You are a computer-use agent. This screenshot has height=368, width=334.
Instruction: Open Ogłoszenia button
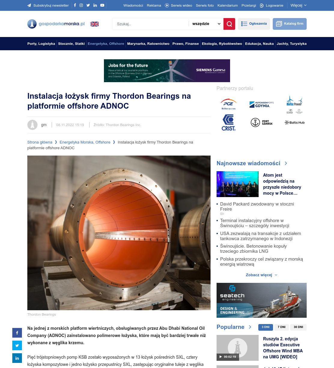click(x=254, y=24)
